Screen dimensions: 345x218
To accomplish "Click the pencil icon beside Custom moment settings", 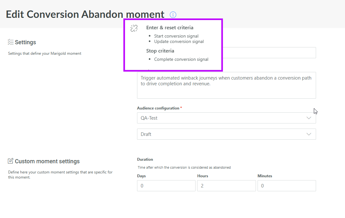I will [x=10, y=161].
